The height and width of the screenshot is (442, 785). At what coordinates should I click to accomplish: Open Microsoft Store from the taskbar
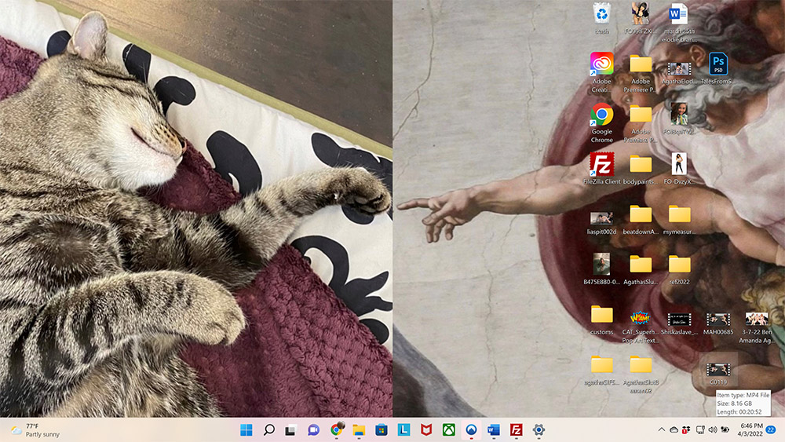pyautogui.click(x=382, y=429)
